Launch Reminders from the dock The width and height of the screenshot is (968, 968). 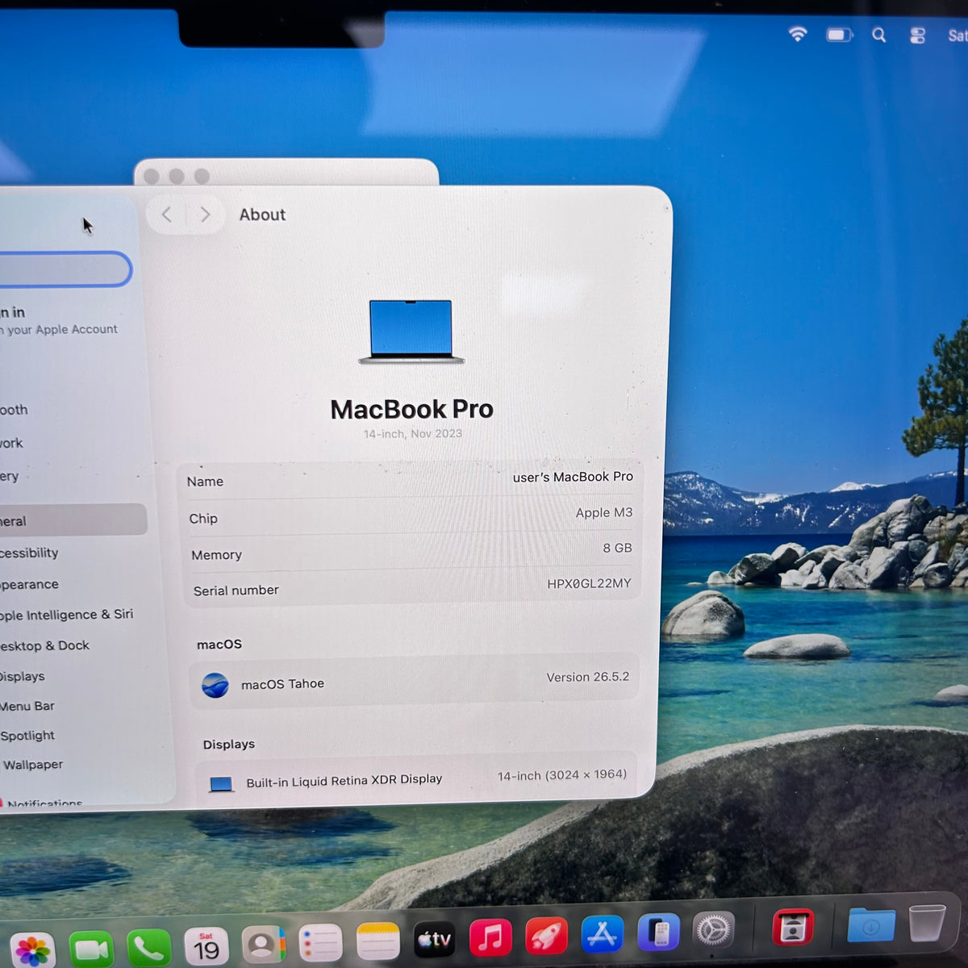[321, 943]
